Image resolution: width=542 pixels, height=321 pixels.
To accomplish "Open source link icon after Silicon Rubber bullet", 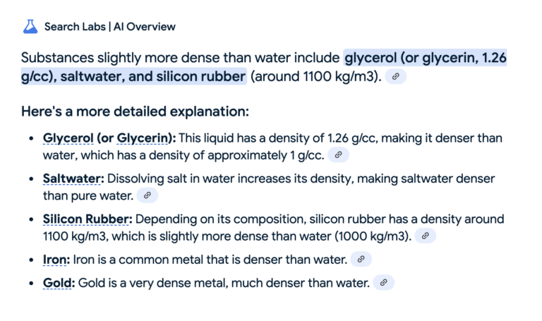I will (425, 236).
